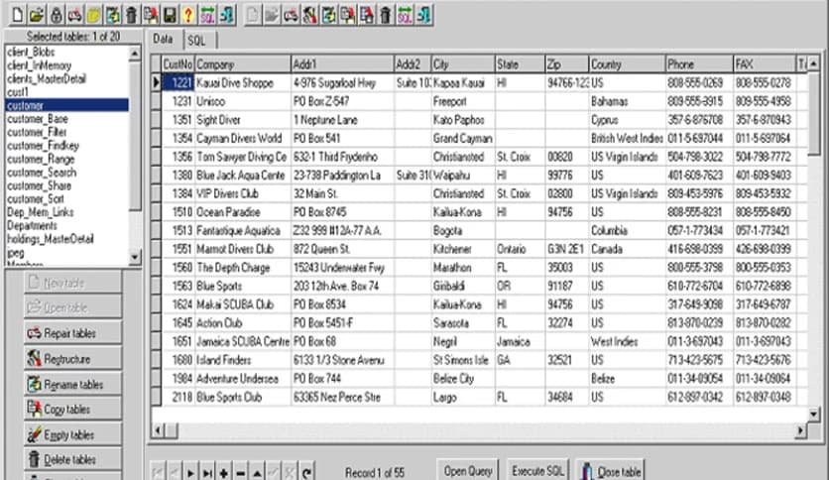Select the customer_Filter table
This screenshot has height=480, width=829.
point(67,132)
